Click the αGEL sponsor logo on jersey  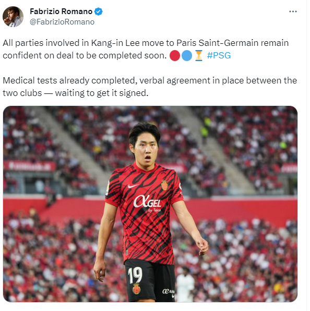point(147,202)
